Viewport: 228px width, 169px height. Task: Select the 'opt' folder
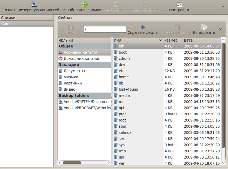click(x=167, y=108)
